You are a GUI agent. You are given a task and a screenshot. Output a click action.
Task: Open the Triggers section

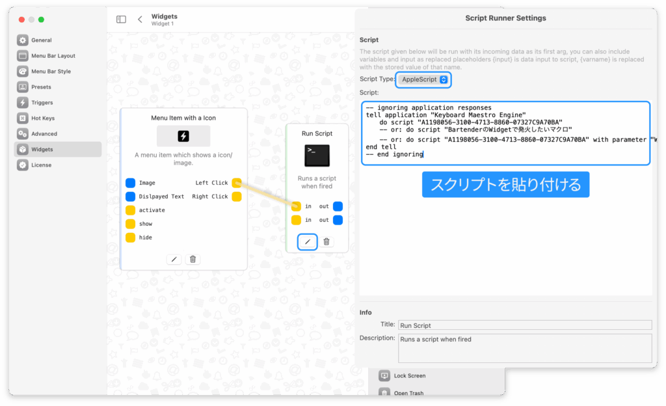click(x=42, y=103)
